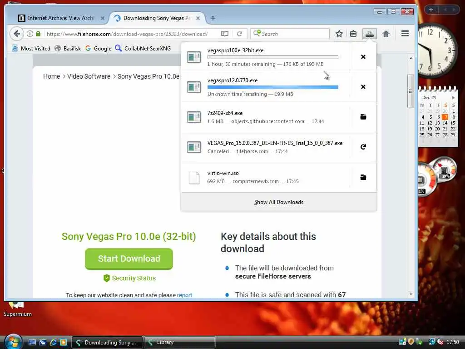Go to Video Software breadcrumb

pyautogui.click(x=89, y=76)
